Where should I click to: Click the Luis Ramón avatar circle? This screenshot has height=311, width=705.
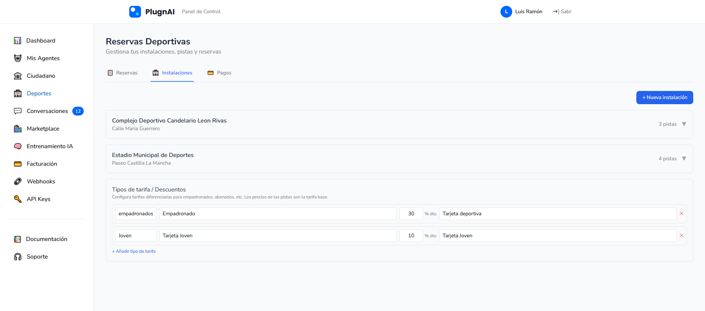pos(506,12)
